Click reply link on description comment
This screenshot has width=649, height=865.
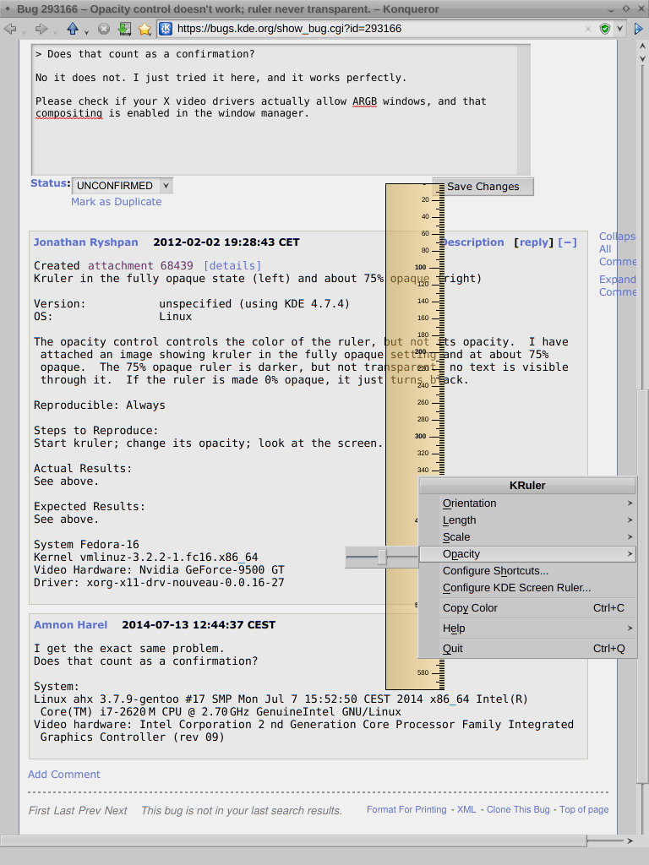[x=533, y=242]
